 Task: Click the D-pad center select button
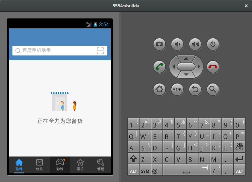186,67
